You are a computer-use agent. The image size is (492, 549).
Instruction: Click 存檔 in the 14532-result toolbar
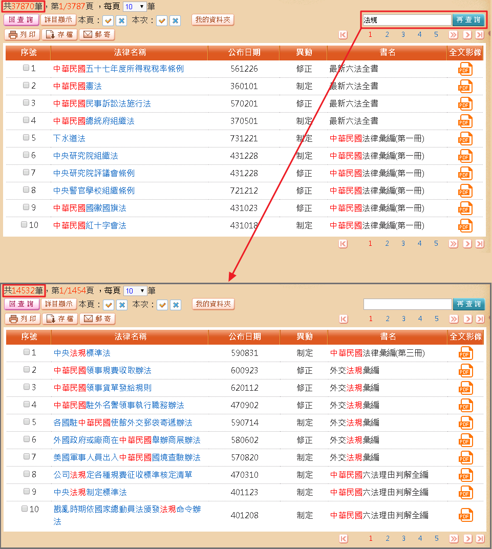coord(60,319)
